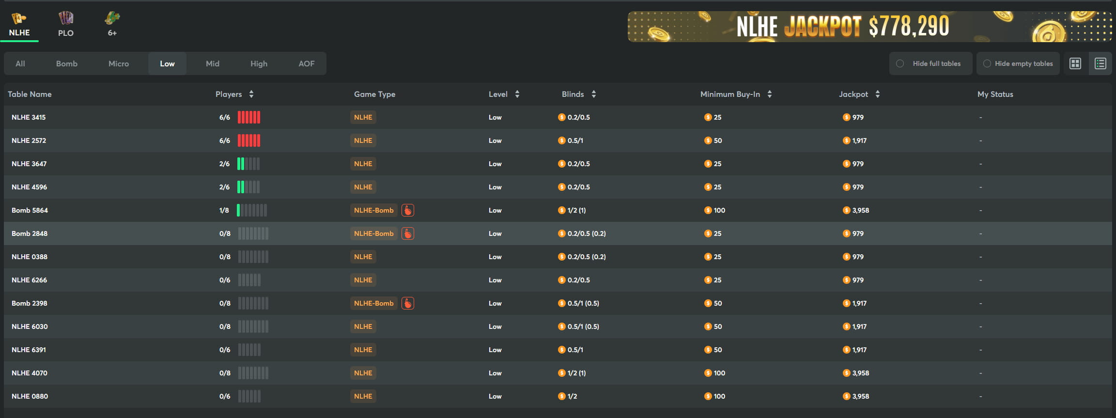Screen dimensions: 1116x418
Task: Click the bomb icon for Bomb 5864
Action: pos(408,210)
